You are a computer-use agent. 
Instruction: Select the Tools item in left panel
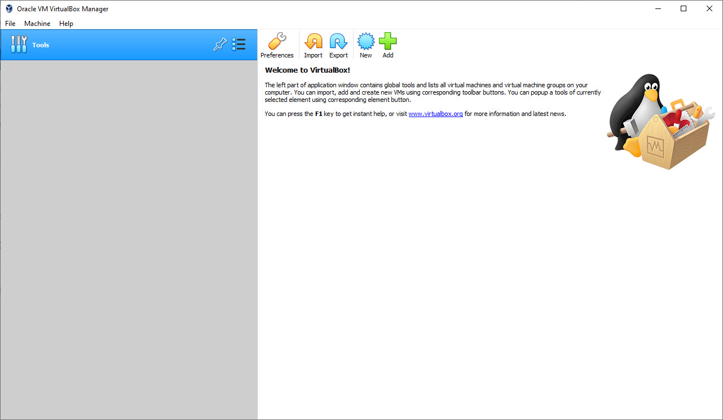129,45
